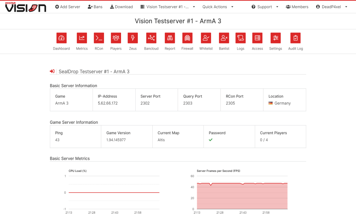Open the Audit Log clipboard icon
This screenshot has height=214, width=356.
click(295, 38)
